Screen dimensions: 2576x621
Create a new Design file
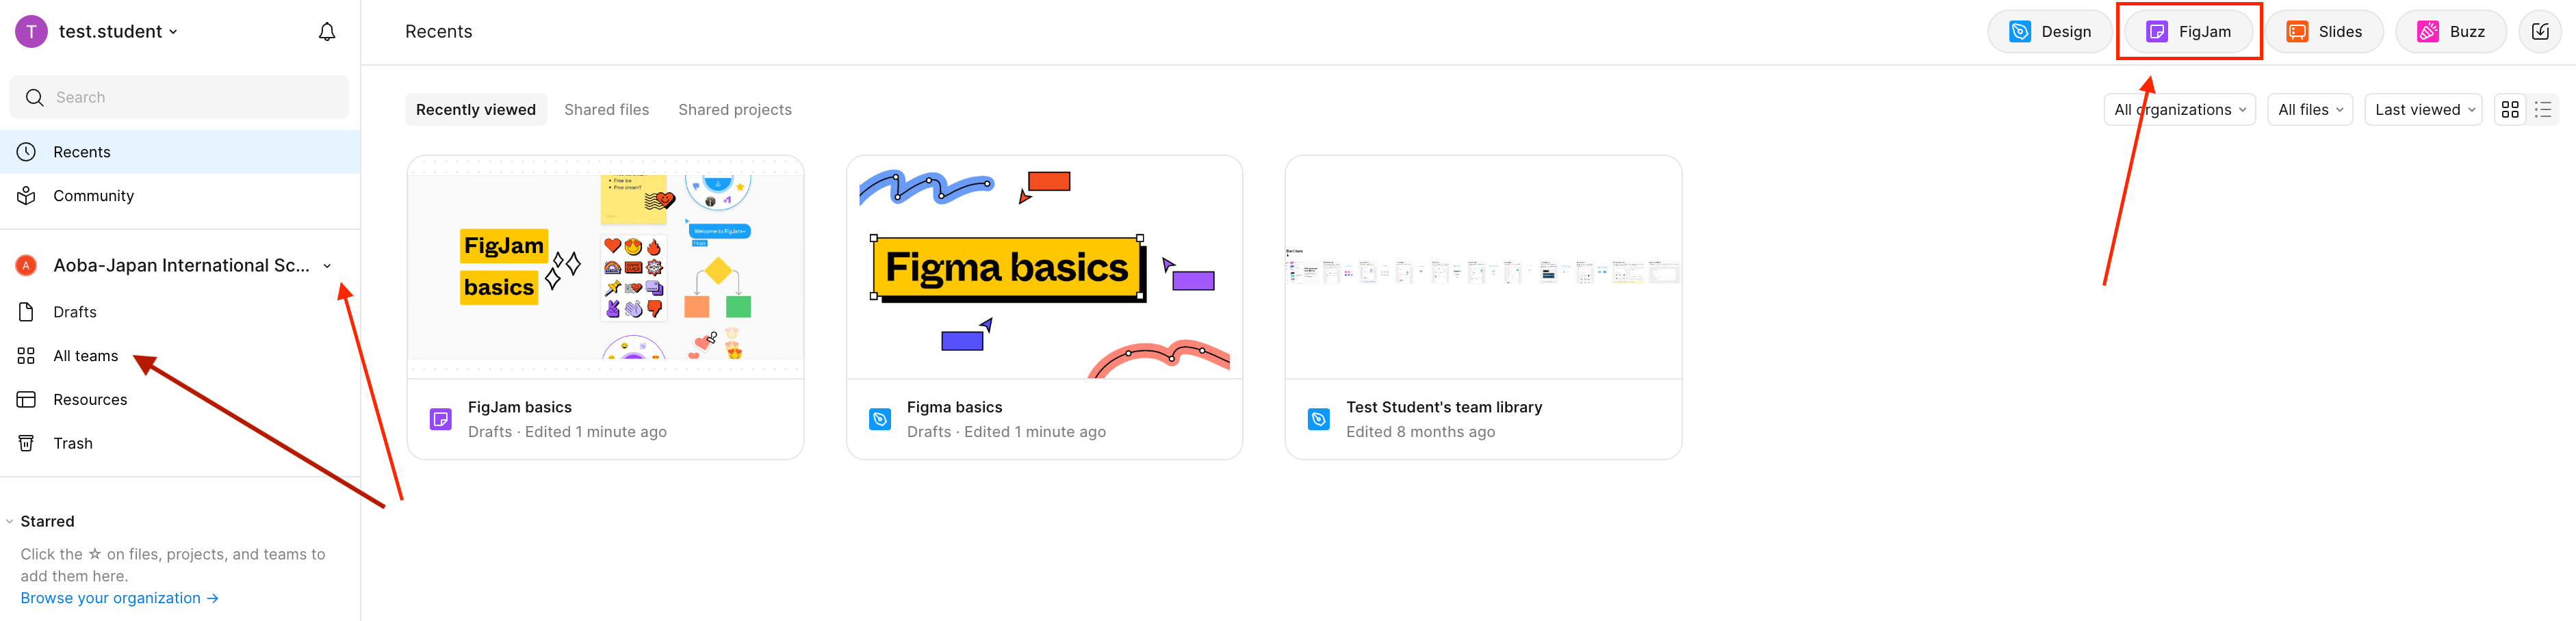[2049, 32]
